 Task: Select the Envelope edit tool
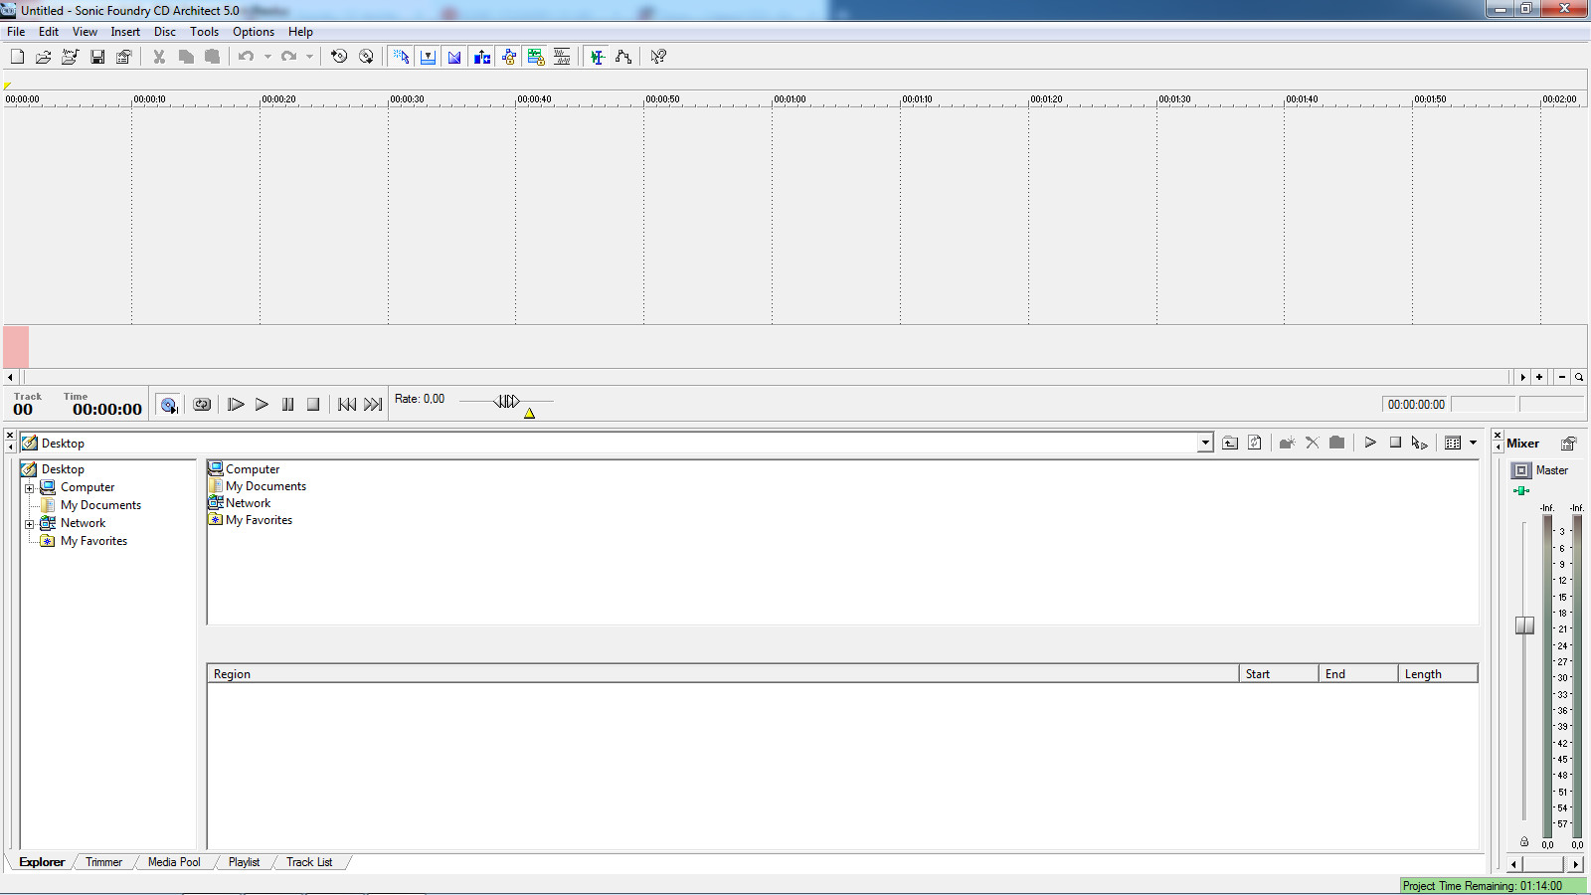tap(623, 57)
